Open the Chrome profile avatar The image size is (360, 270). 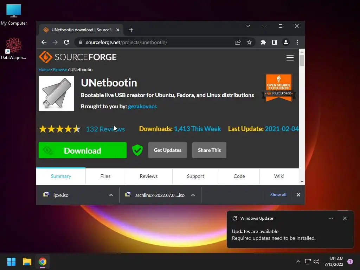pos(285,42)
